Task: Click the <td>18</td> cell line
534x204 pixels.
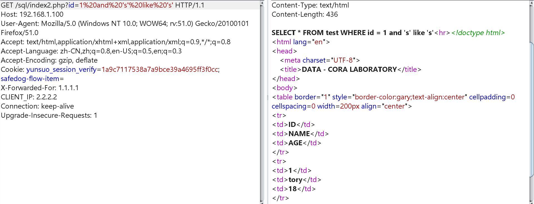Action: (x=294, y=189)
